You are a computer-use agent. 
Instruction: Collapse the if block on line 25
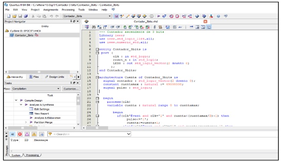[97, 116]
